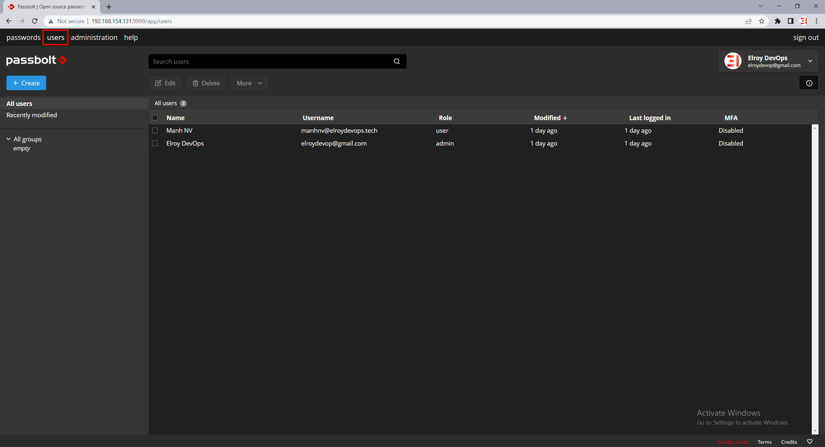
Task: Click the All users breadcrumb
Action: (x=165, y=103)
